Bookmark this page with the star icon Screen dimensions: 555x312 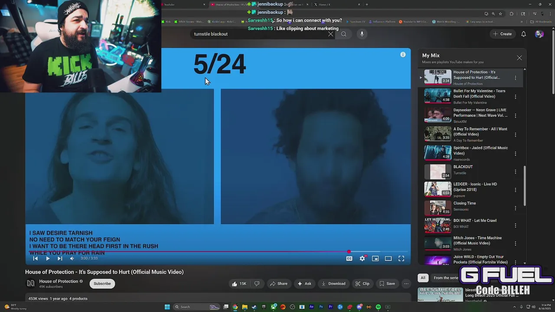(500, 13)
